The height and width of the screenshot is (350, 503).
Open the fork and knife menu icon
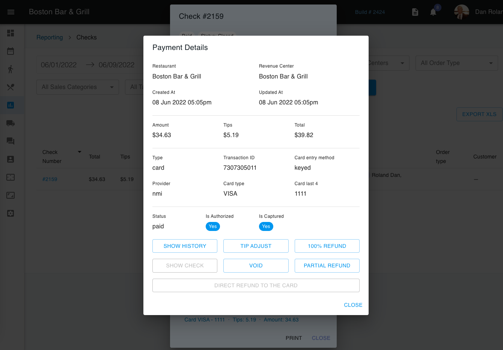point(11,87)
